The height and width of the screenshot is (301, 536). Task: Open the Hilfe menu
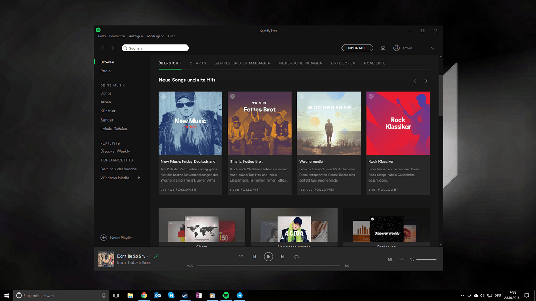(x=172, y=36)
